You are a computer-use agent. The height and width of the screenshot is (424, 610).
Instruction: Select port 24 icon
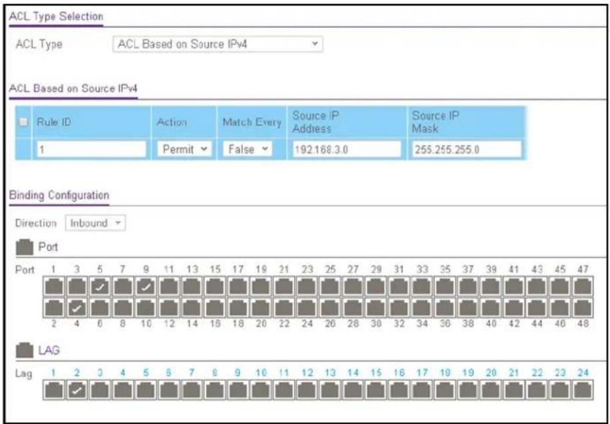click(x=307, y=308)
